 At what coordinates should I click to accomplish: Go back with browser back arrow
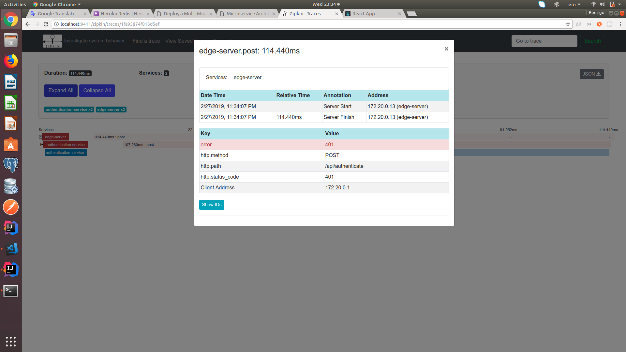pyautogui.click(x=28, y=24)
